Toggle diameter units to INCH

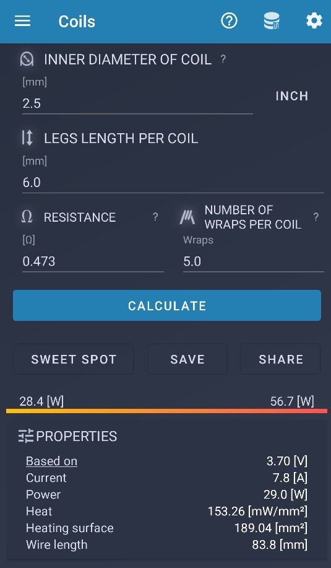coord(292,96)
